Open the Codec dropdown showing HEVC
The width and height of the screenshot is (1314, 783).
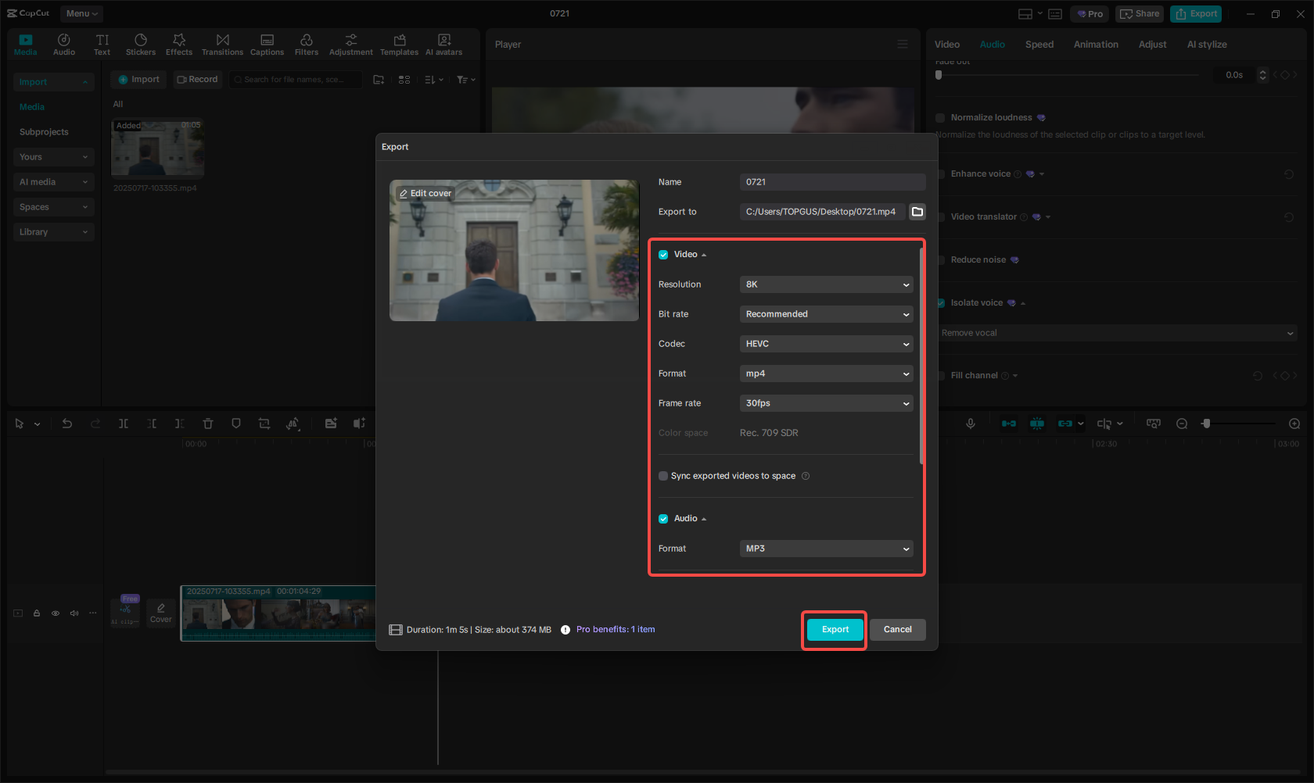[x=826, y=344]
